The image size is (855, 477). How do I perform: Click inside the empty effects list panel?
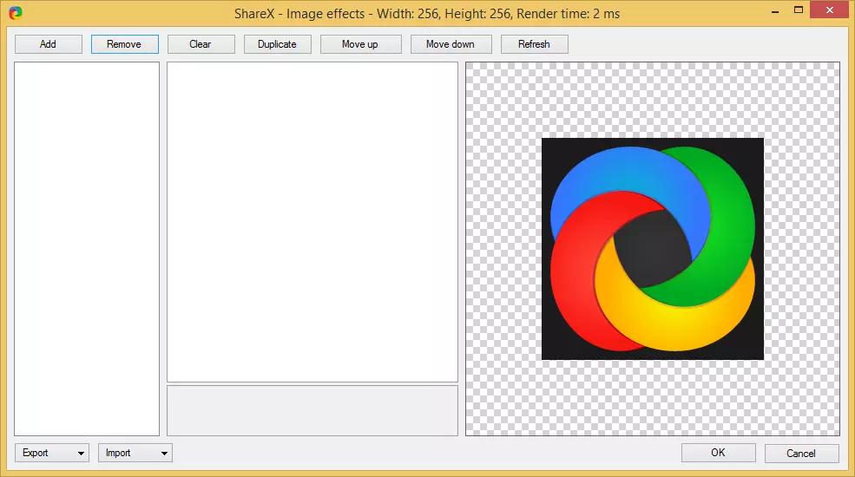[x=87, y=248]
